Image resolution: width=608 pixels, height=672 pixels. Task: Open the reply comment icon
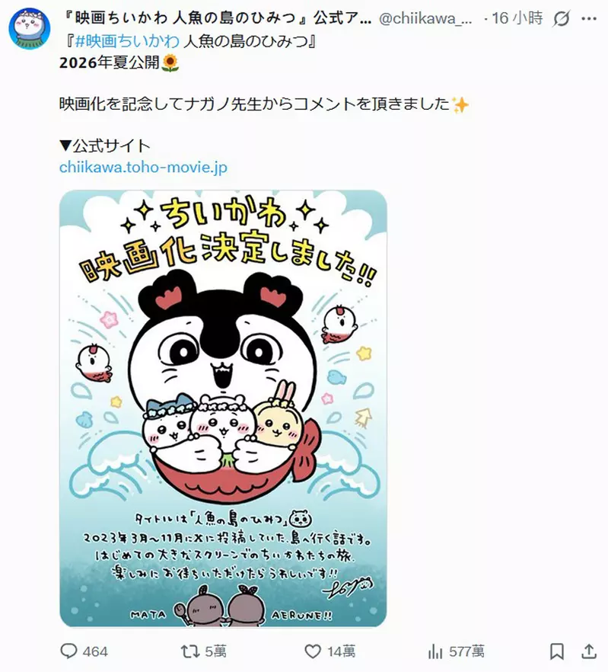pos(68,651)
